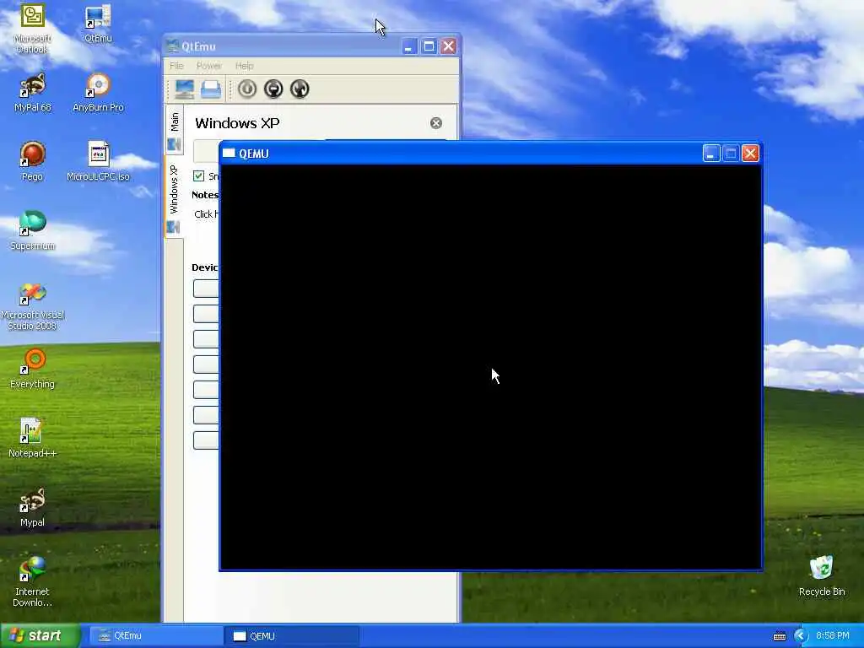Expand hidden system tray icons with the arrow
This screenshot has height=648, width=864.
(801, 636)
